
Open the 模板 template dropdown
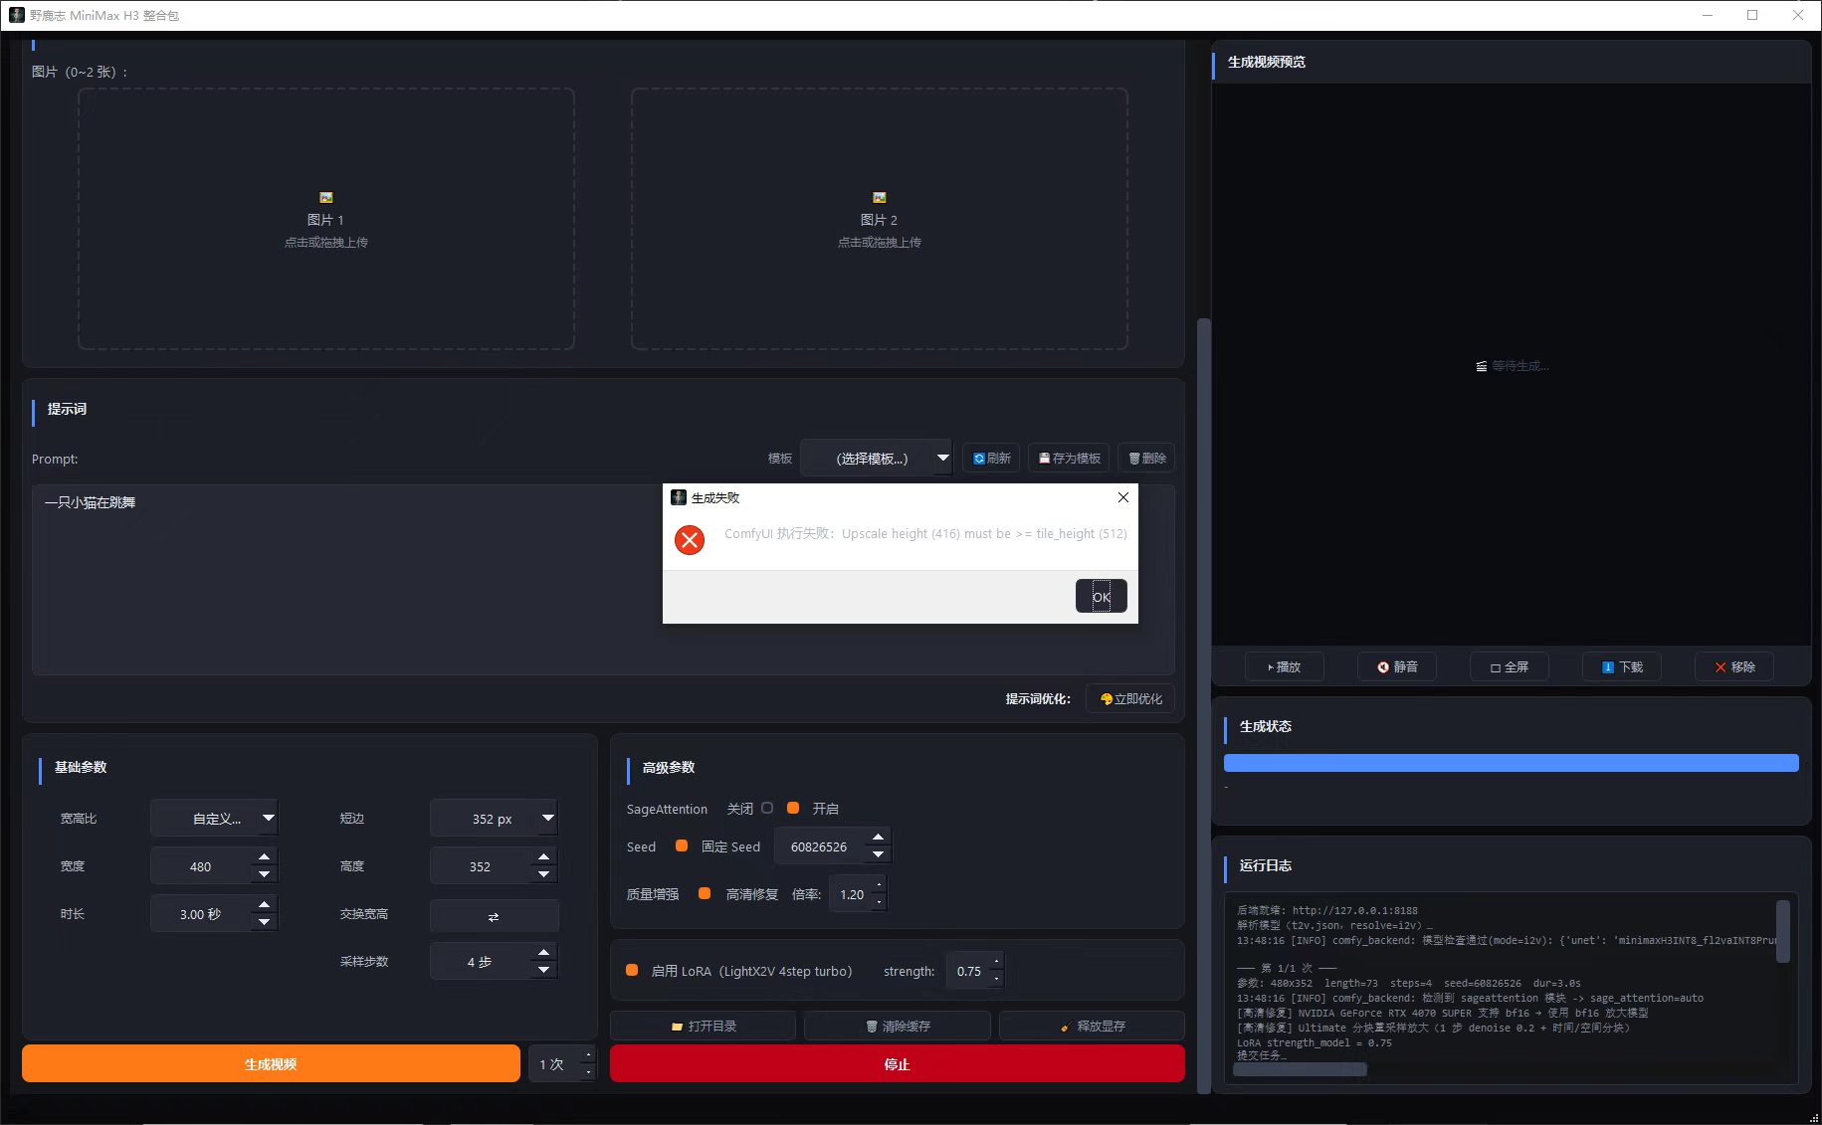tap(876, 459)
